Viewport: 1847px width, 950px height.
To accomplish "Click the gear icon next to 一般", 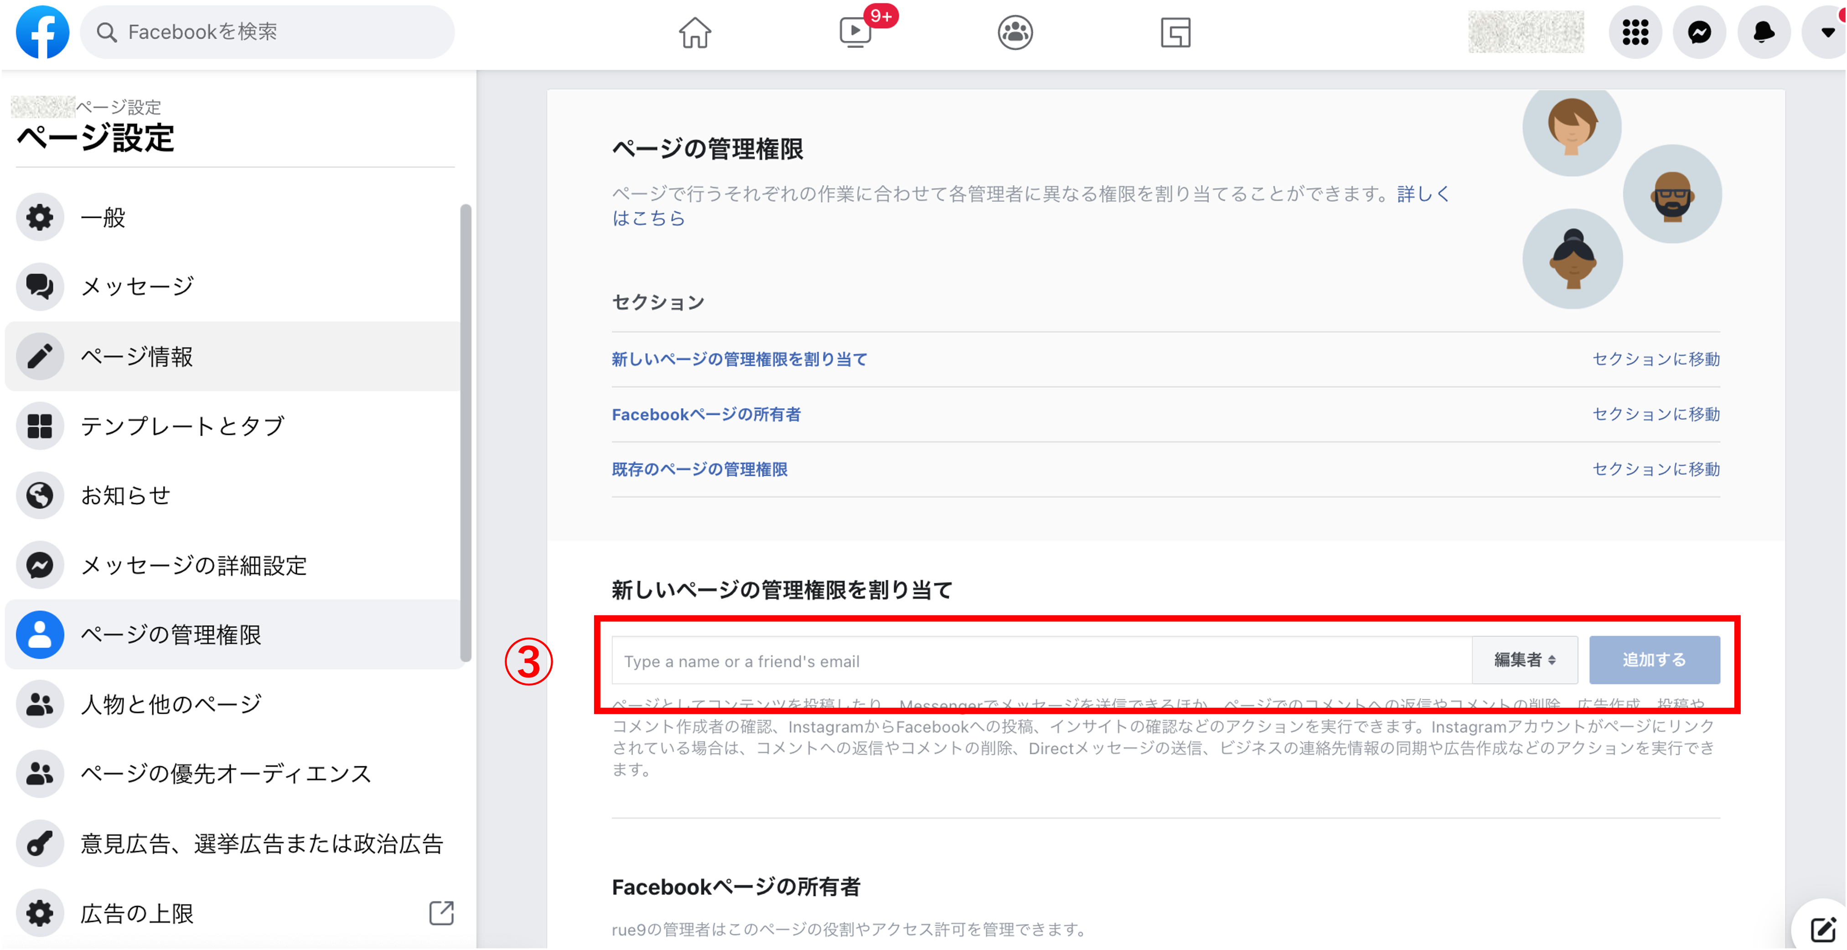I will coord(39,216).
